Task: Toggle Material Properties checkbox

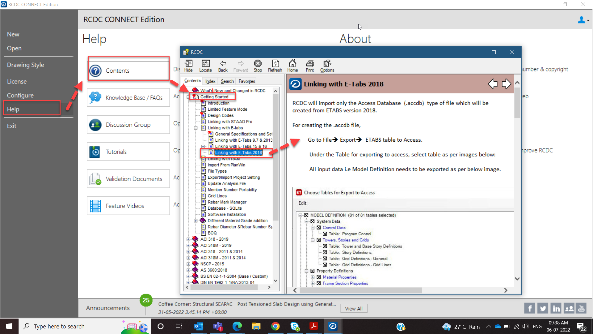Action: pos(319,277)
